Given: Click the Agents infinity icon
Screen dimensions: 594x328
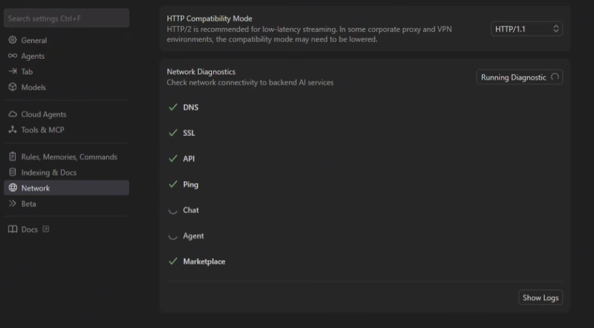Looking at the screenshot, I should click(12, 56).
